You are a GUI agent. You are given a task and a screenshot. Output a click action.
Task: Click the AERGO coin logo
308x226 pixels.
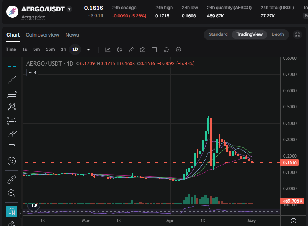(x=12, y=12)
